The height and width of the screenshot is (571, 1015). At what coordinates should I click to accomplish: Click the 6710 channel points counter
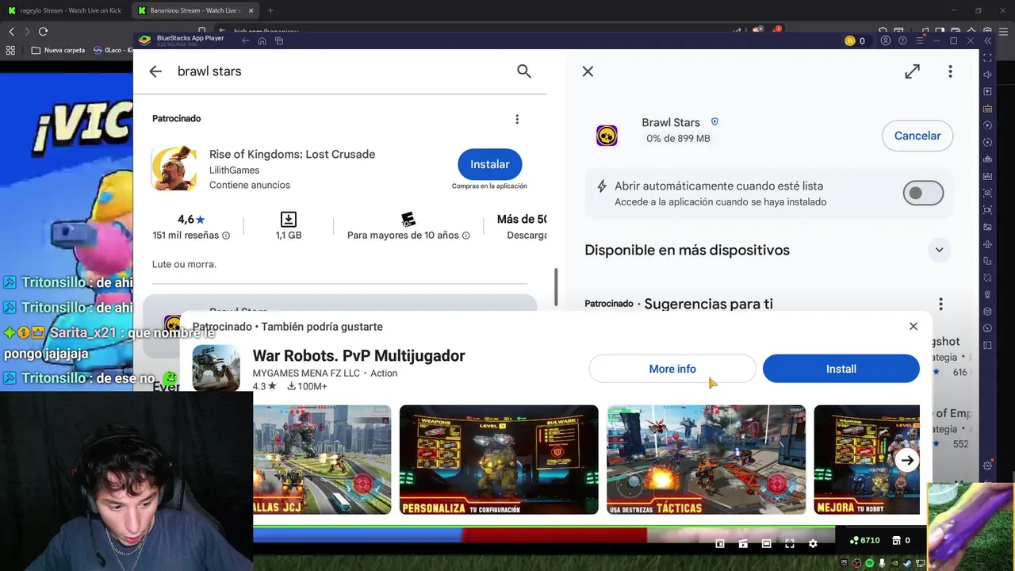(865, 540)
